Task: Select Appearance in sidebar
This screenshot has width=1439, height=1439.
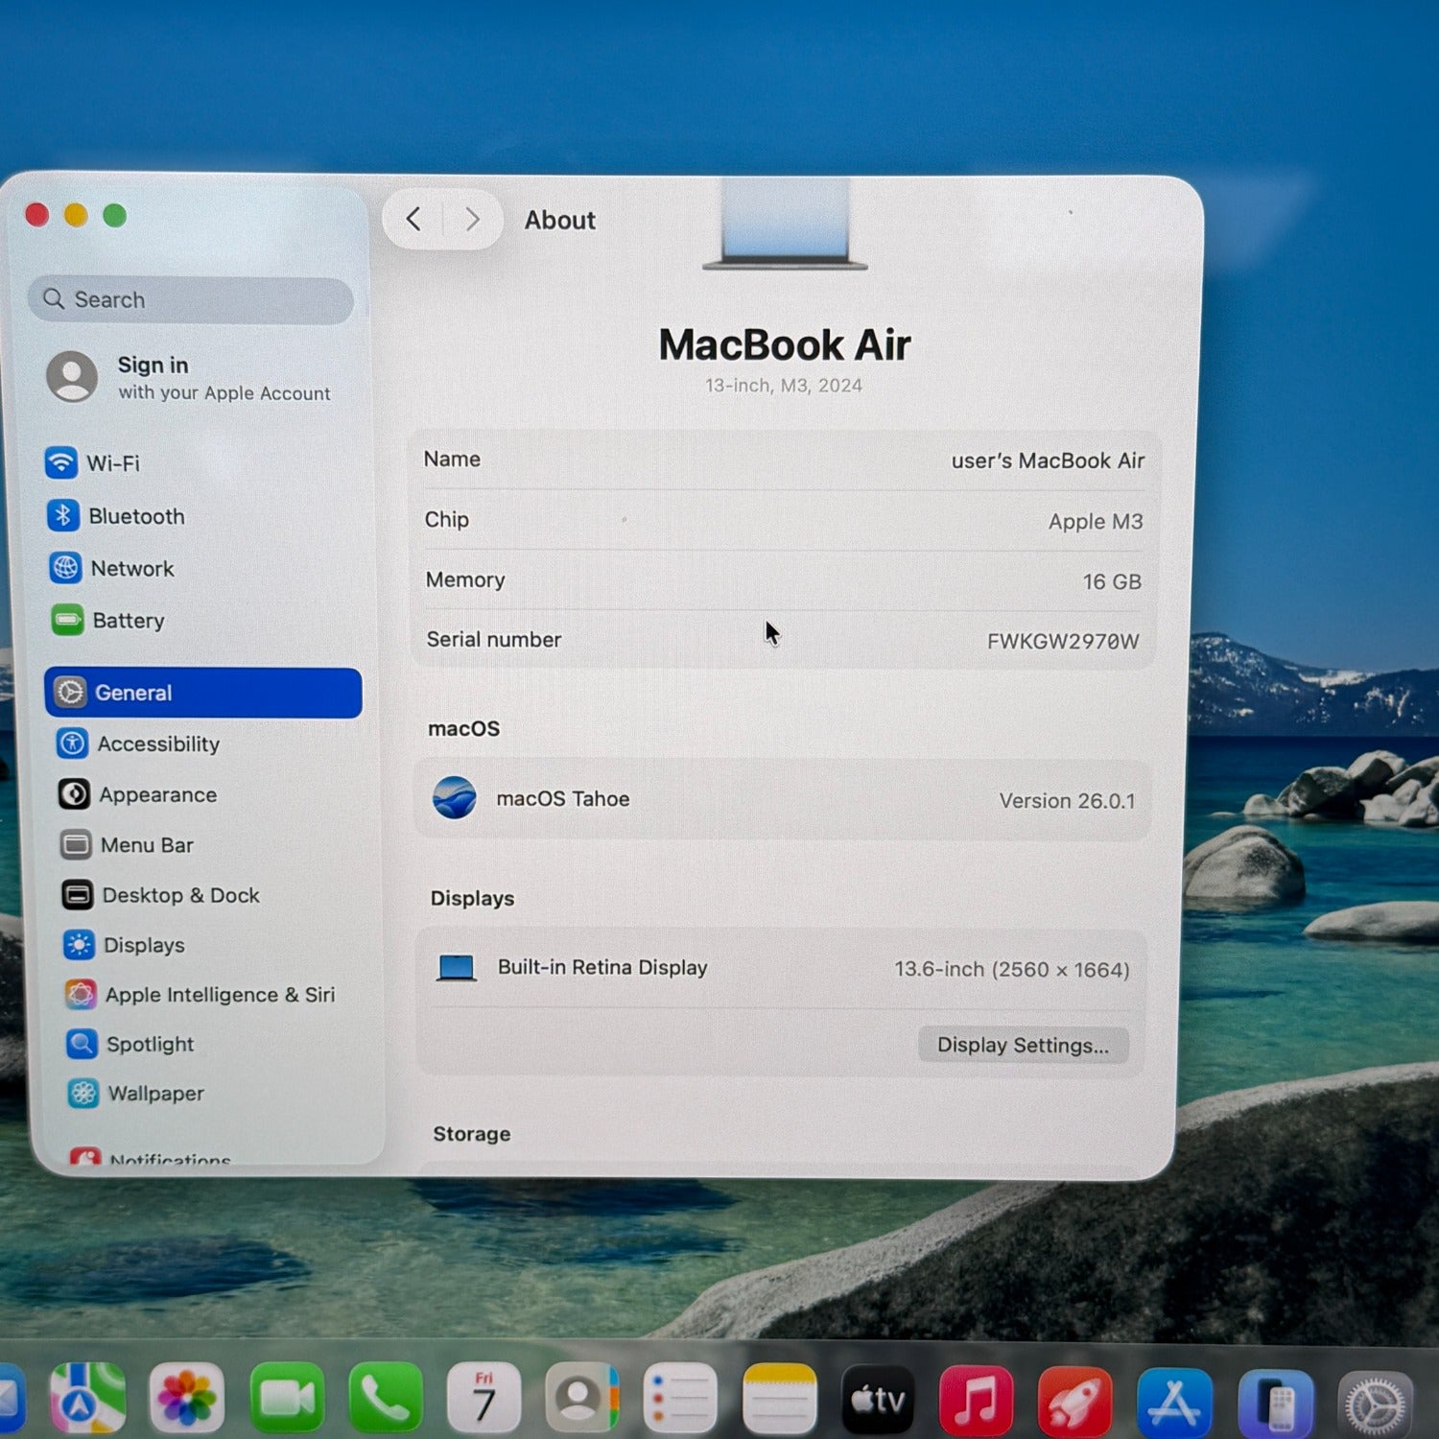Action: pyautogui.click(x=157, y=794)
